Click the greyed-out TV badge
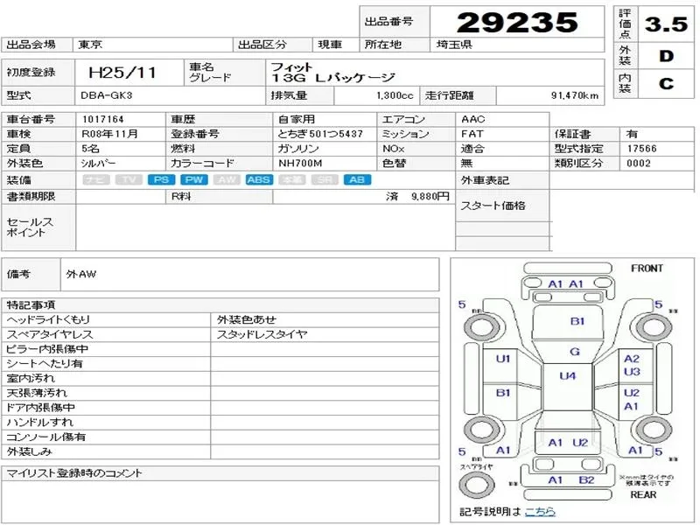 click(128, 179)
